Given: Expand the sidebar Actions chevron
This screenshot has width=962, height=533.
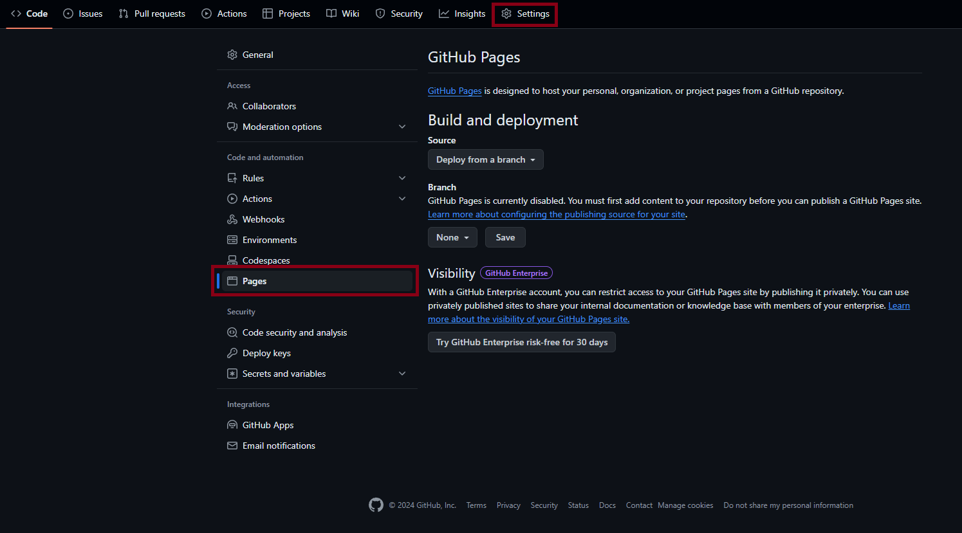Looking at the screenshot, I should pyautogui.click(x=402, y=199).
